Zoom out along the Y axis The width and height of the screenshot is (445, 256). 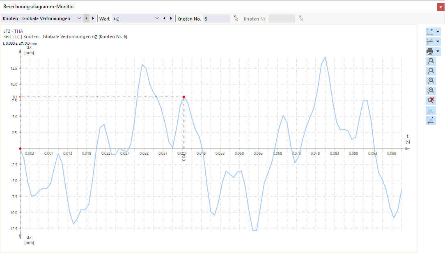tap(431, 91)
